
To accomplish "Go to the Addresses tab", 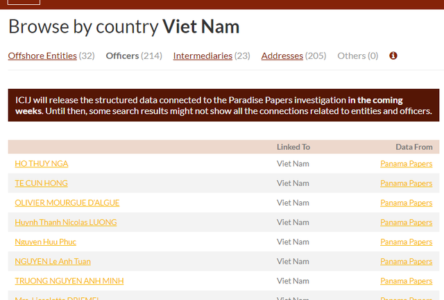I will click(x=282, y=56).
